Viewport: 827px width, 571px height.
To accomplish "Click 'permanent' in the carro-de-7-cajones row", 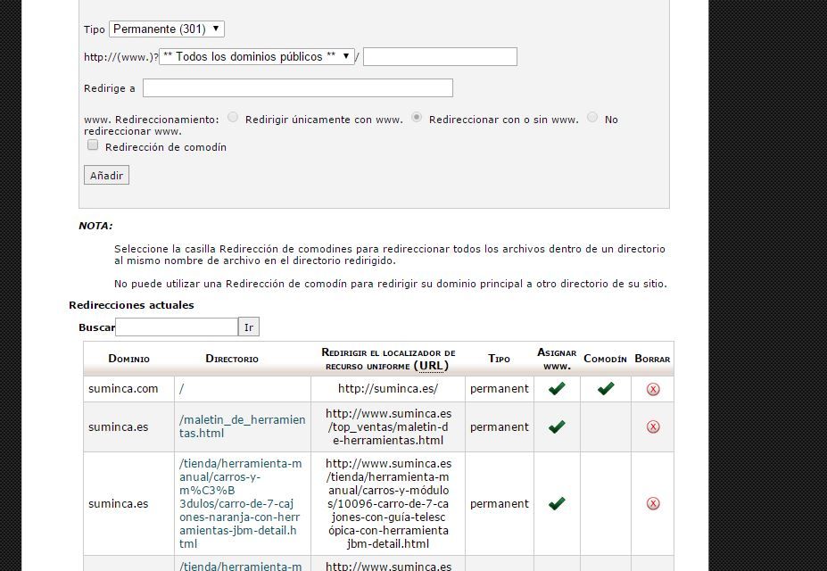I will tap(499, 503).
